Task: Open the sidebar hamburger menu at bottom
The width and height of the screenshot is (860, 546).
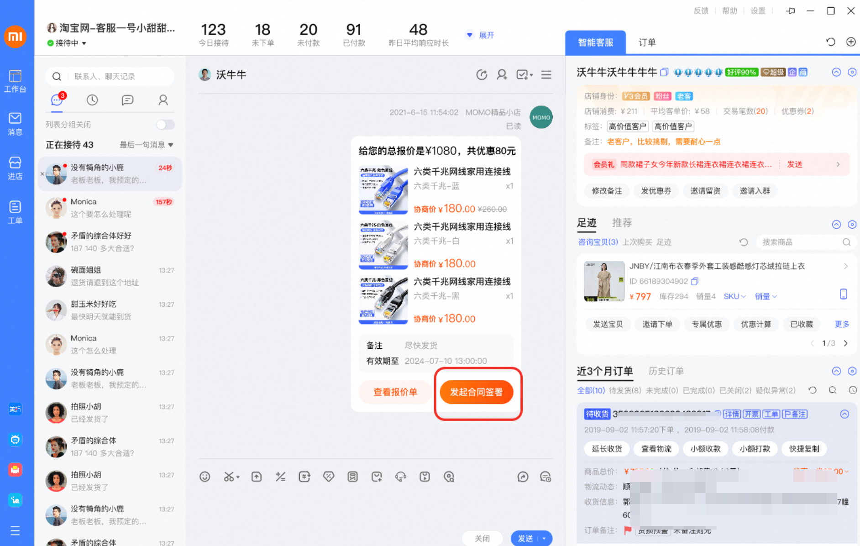Action: (15, 530)
